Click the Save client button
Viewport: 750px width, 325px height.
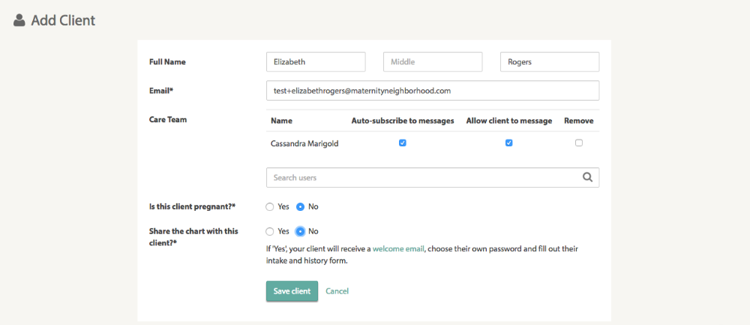click(x=292, y=291)
